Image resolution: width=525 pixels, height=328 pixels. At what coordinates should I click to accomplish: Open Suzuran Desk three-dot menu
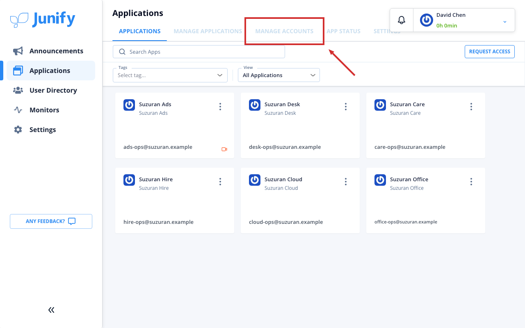point(346,107)
